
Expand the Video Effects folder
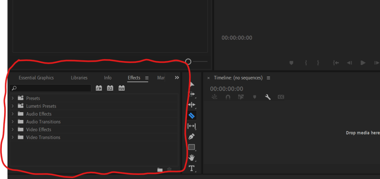[x=13, y=130]
